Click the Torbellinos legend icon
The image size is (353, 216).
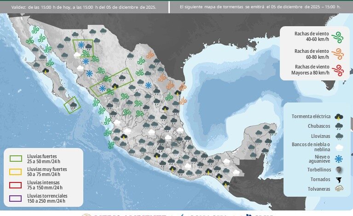click(339, 169)
